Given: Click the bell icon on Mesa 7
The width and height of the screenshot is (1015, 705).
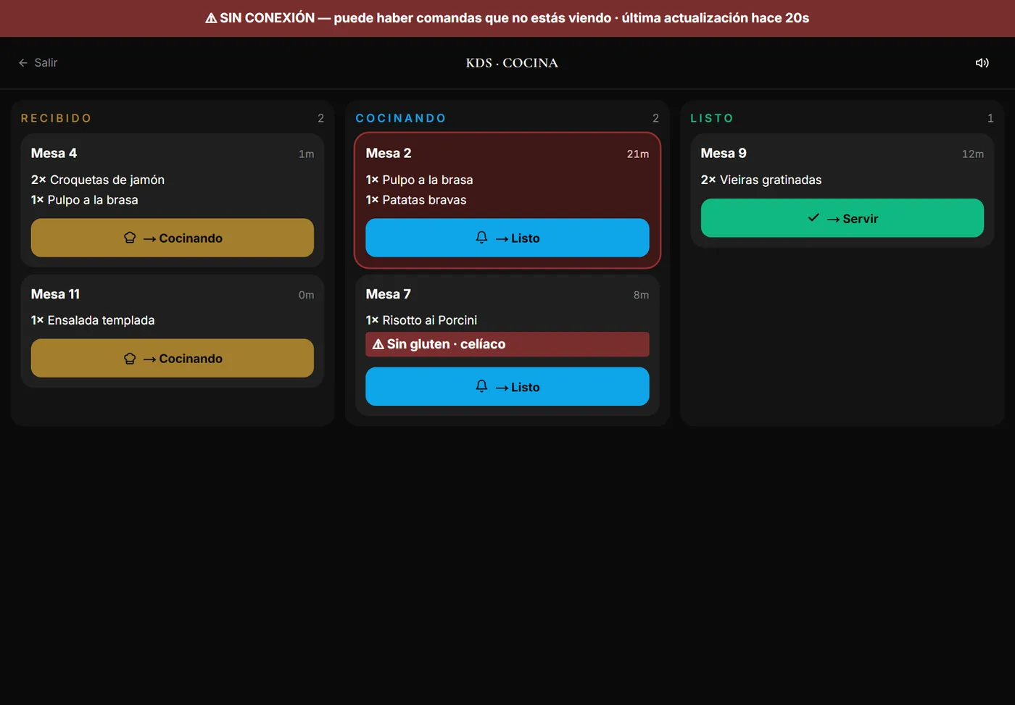Looking at the screenshot, I should [x=481, y=386].
